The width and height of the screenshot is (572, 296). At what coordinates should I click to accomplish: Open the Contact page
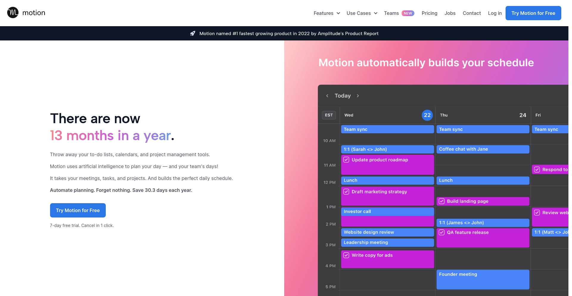coord(472,13)
